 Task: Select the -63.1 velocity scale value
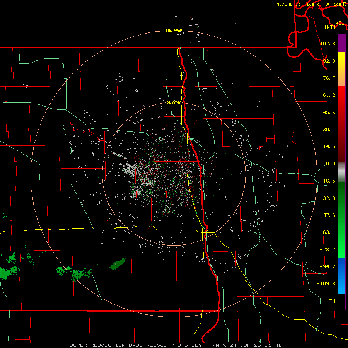[328, 232]
